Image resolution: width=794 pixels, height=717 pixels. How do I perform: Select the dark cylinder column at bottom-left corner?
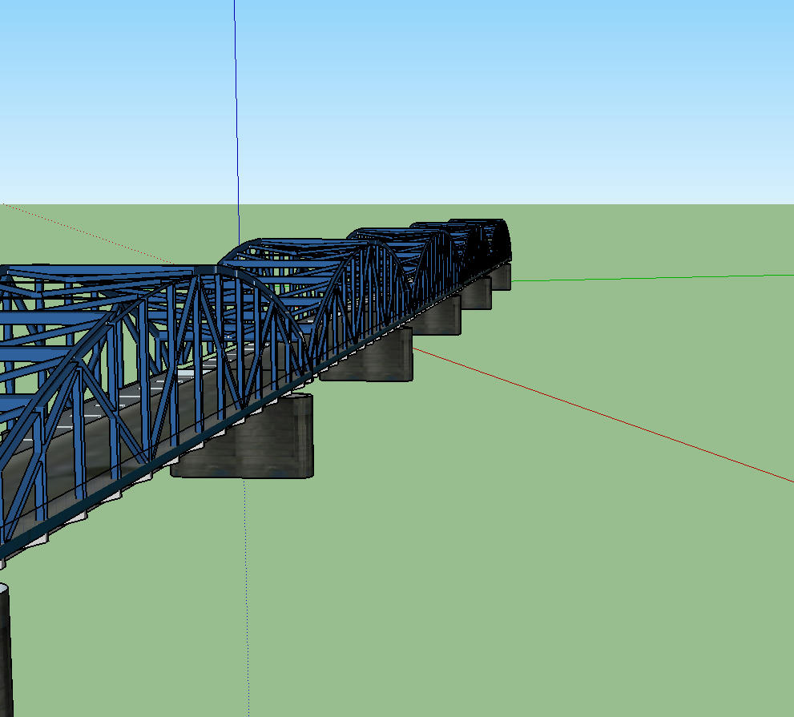click(x=5, y=650)
